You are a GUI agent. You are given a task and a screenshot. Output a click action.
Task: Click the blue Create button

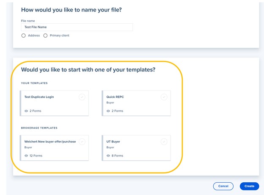[249, 186]
